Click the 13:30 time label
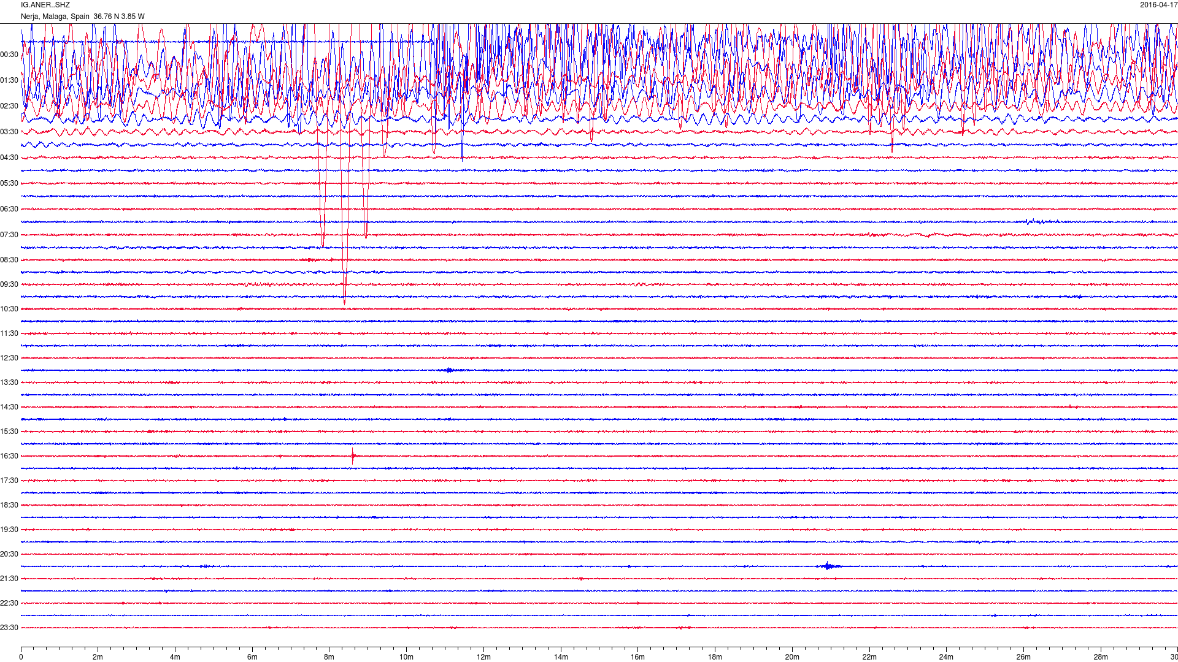Screen dimensions: 1178x662 [9, 382]
